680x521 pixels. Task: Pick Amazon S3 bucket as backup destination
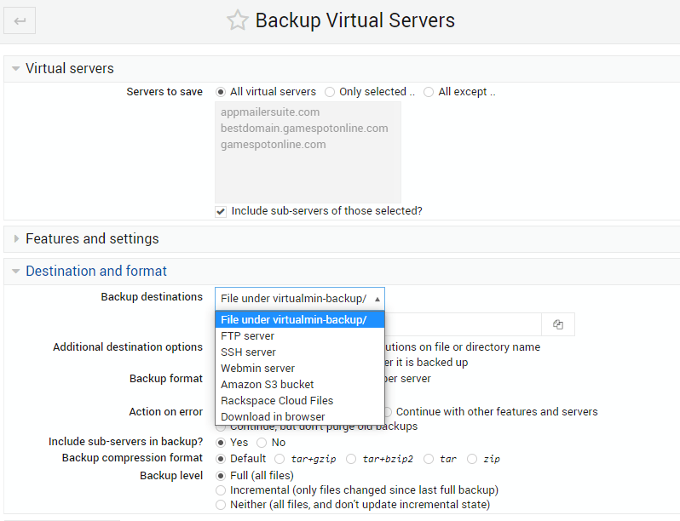tap(267, 385)
